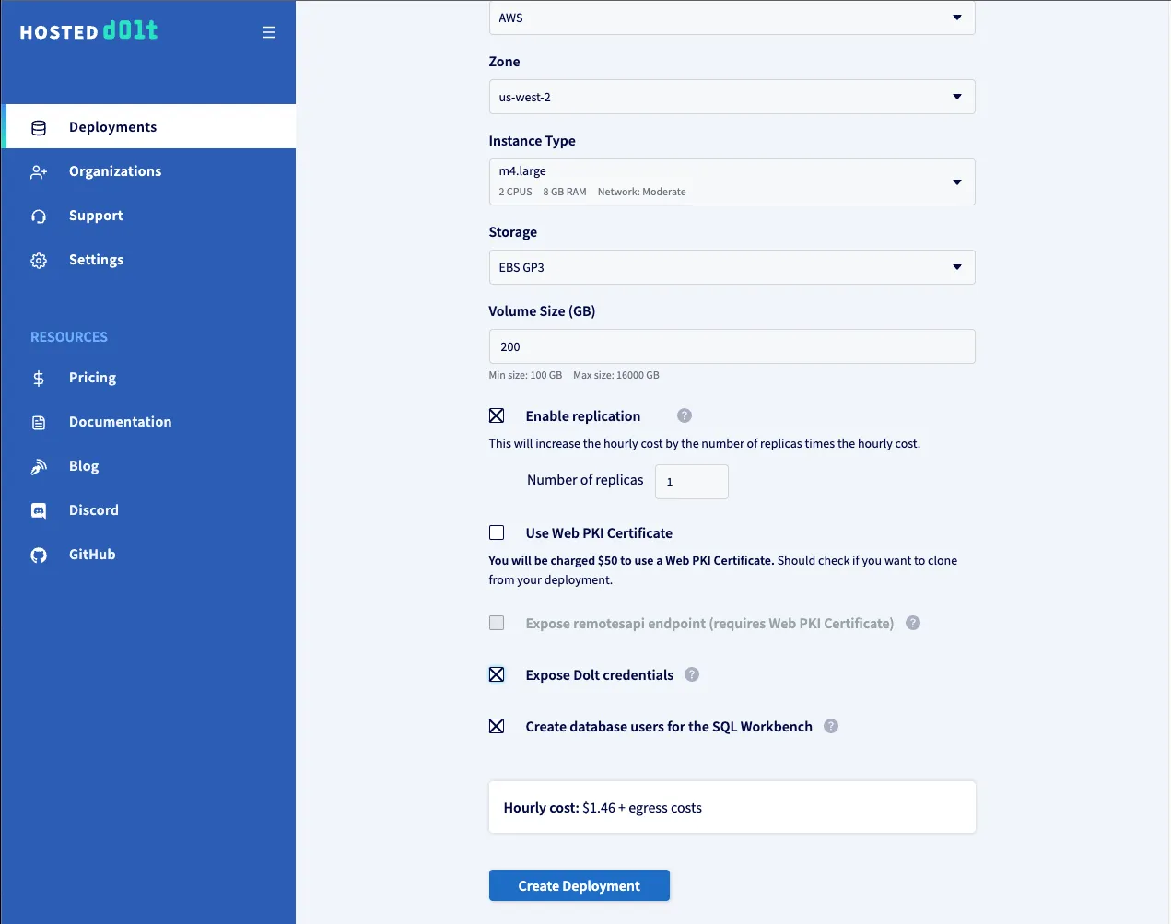
Task: Click the Organizations sidebar icon
Action: (x=38, y=171)
